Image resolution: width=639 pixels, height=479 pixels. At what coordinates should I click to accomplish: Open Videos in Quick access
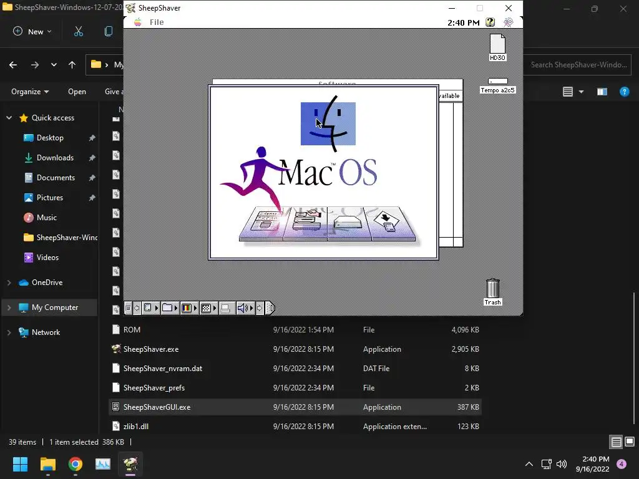pos(47,258)
